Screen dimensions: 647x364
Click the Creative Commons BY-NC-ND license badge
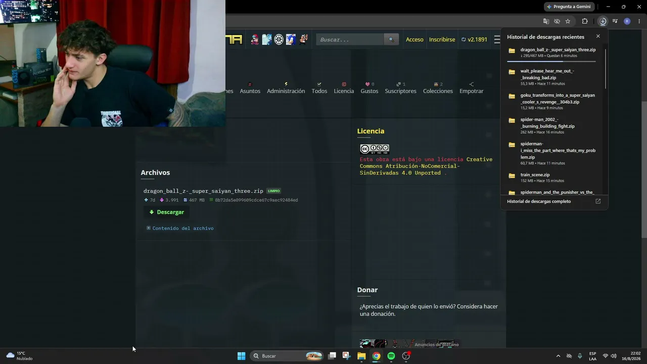375,149
